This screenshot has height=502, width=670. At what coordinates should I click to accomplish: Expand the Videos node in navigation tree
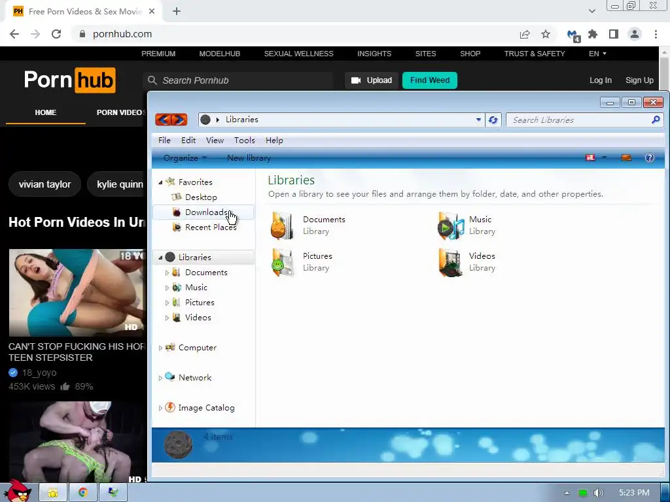[x=167, y=318]
